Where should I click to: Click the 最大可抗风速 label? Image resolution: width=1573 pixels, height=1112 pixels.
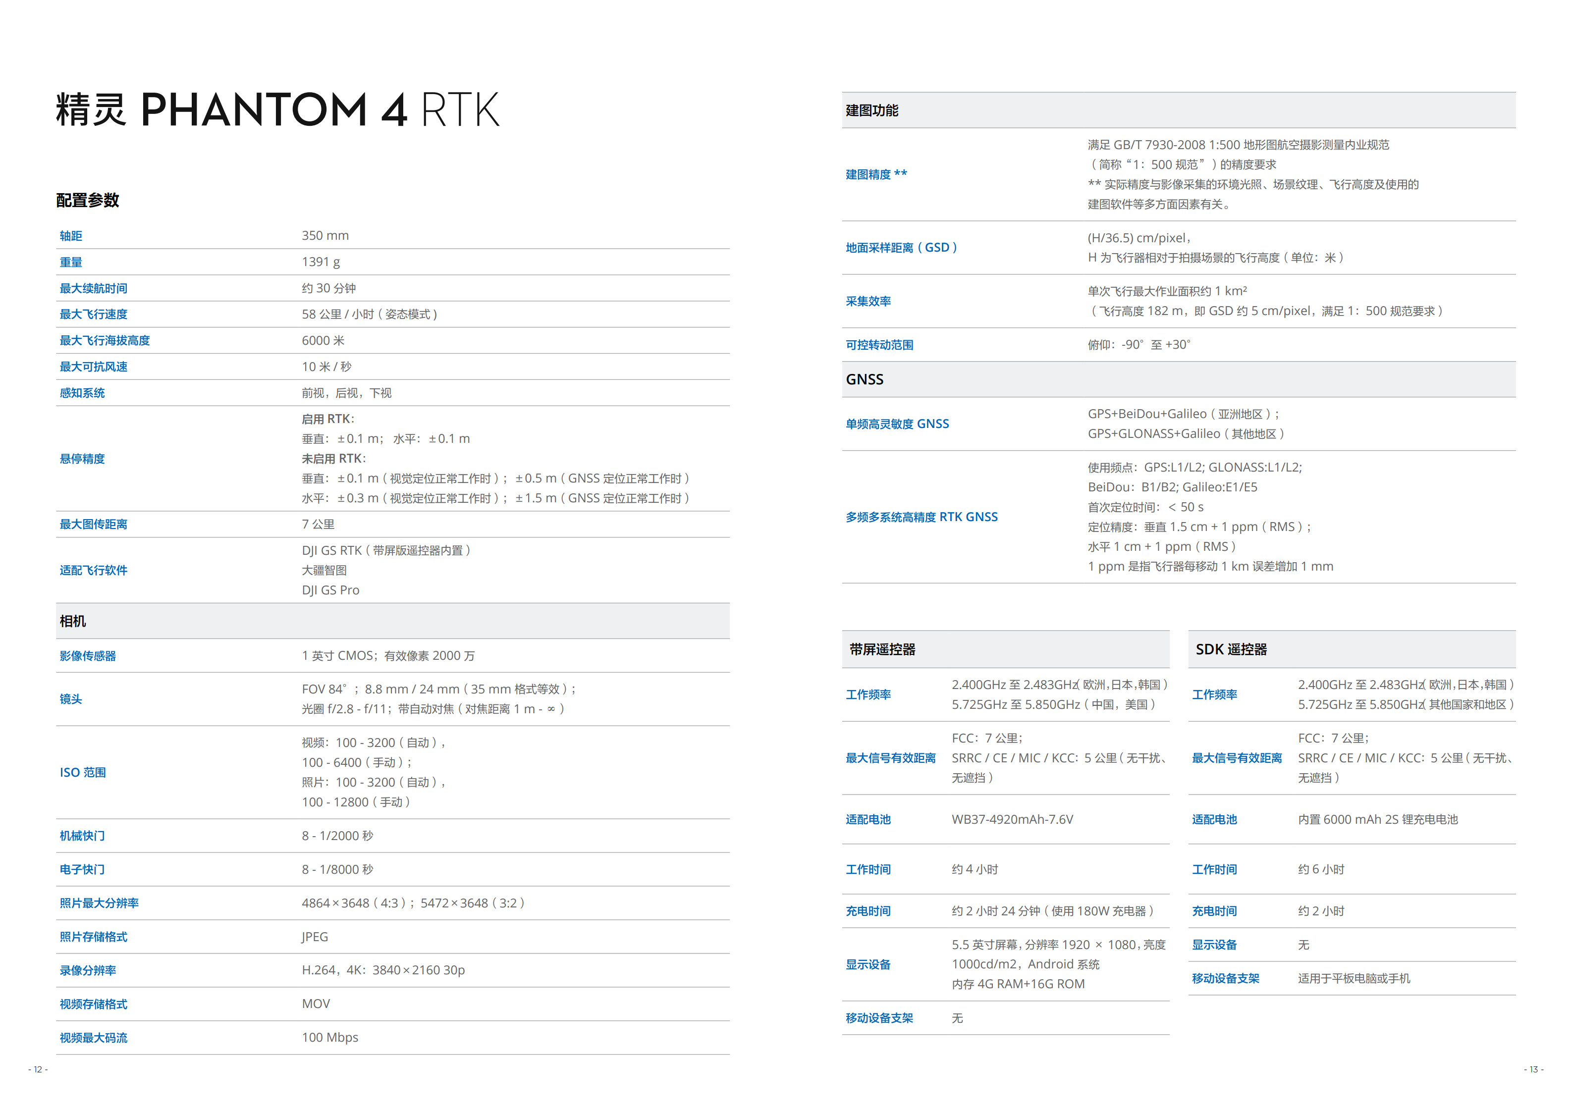click(x=93, y=367)
